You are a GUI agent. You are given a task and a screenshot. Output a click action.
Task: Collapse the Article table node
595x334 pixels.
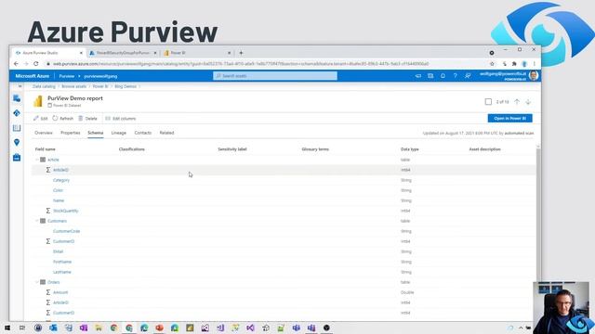coord(37,160)
